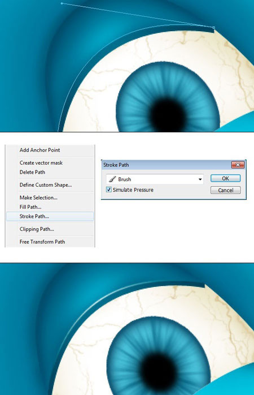
Task: Click the Stroke Path dialog title bar
Action: tap(167, 165)
